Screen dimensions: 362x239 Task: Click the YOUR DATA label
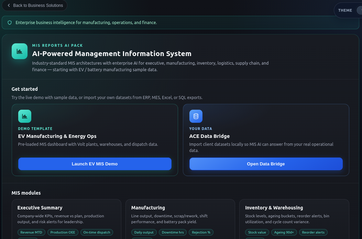(x=201, y=129)
